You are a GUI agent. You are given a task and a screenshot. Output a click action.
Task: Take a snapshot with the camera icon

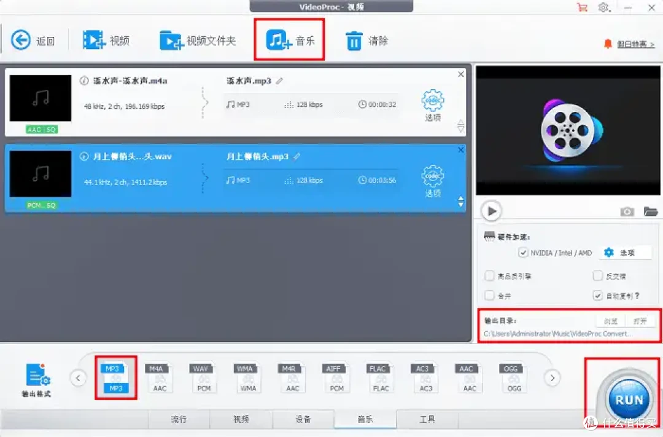tap(627, 211)
